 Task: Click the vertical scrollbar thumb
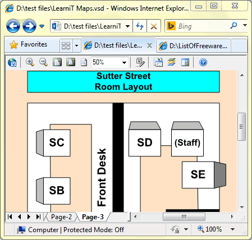[x=242, y=127]
